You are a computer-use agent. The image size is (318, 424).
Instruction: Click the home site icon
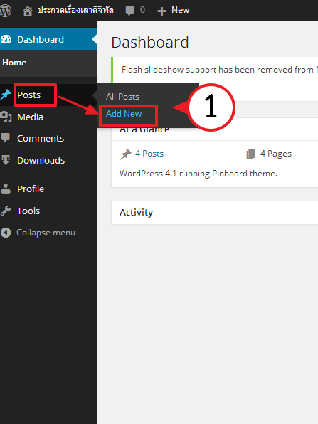pyautogui.click(x=28, y=11)
